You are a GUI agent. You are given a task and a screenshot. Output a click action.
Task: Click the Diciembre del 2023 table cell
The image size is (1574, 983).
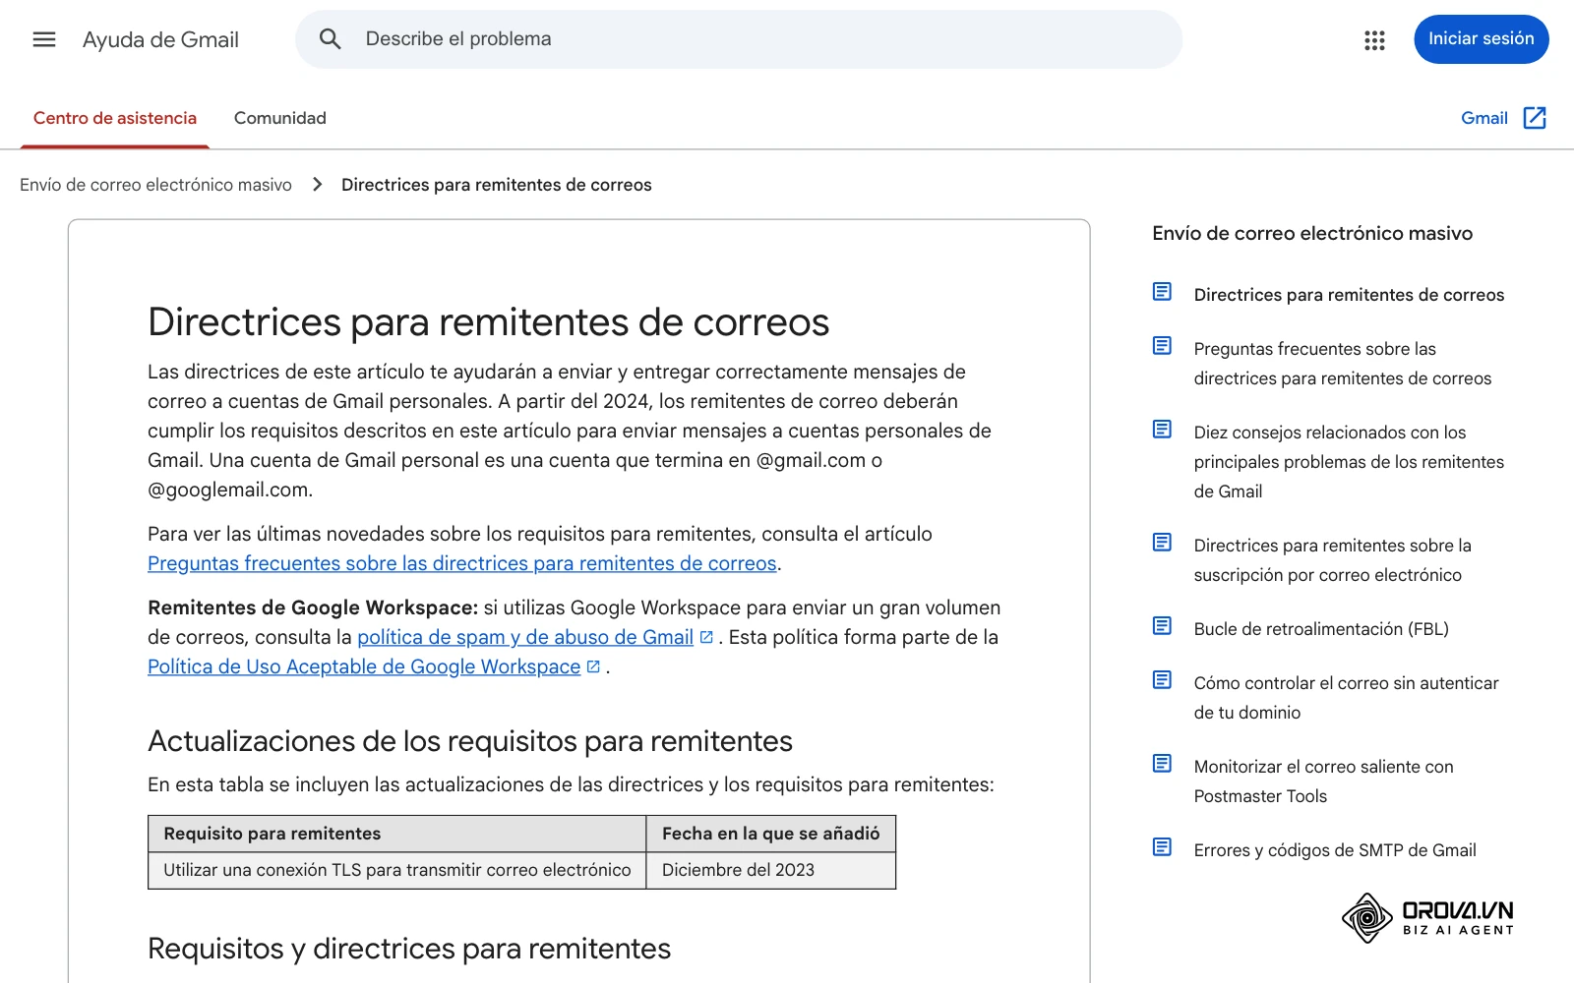coord(771,870)
